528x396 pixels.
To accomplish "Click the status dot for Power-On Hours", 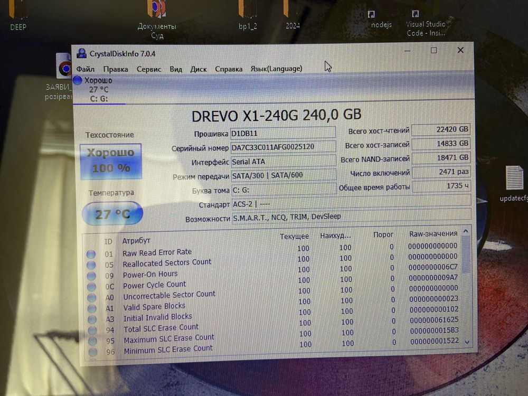I will click(x=91, y=276).
